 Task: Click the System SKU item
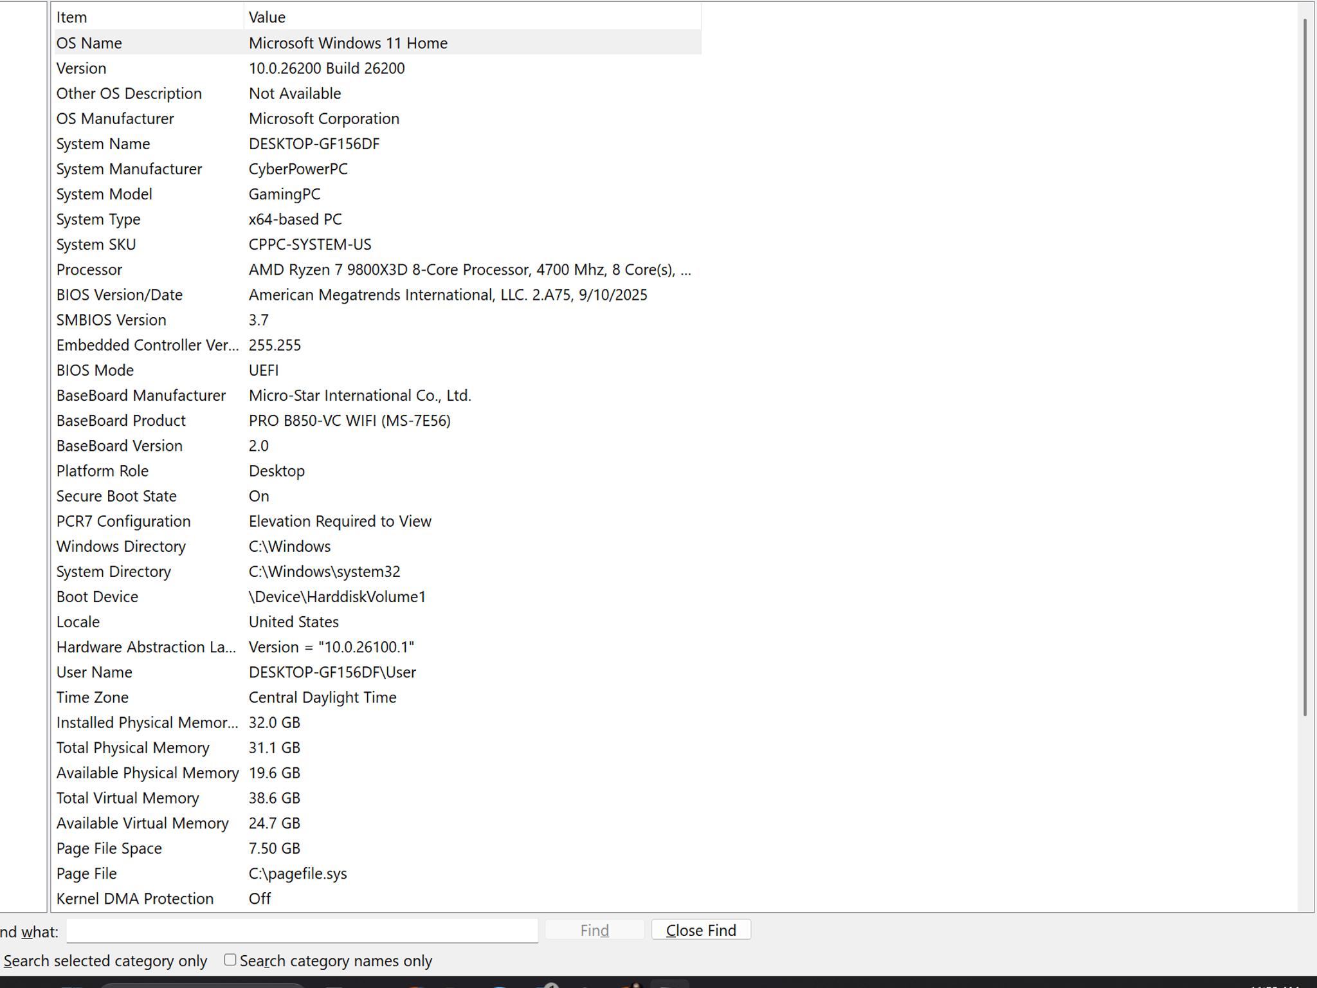point(96,244)
